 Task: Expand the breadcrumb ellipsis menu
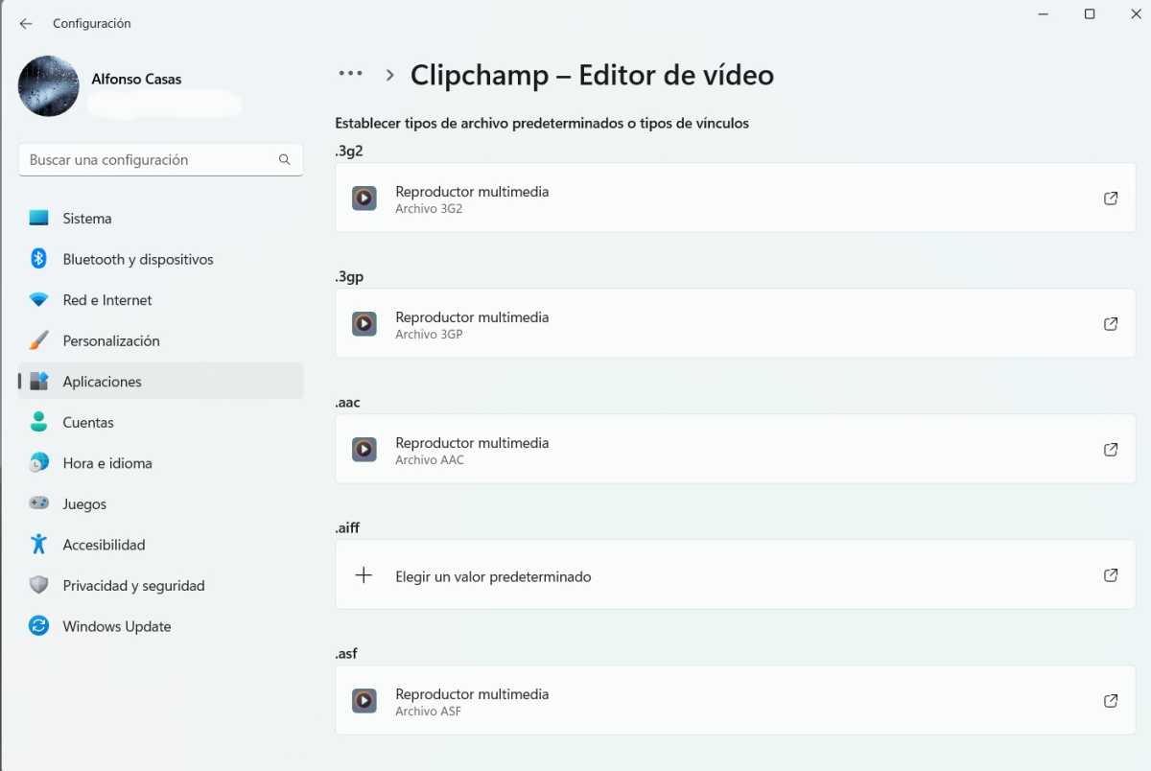pyautogui.click(x=350, y=74)
